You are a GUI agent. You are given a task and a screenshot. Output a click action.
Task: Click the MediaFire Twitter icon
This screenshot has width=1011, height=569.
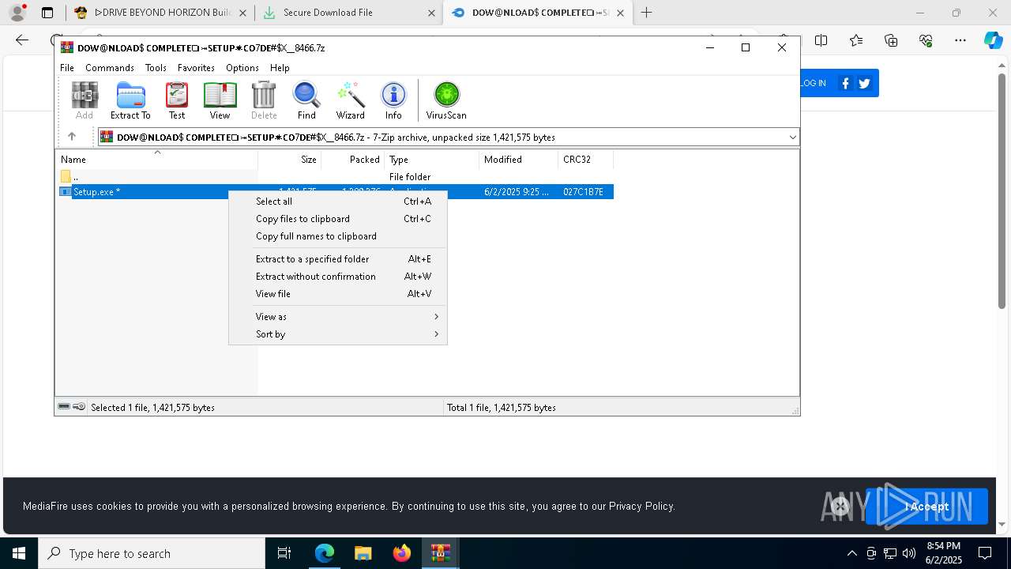point(864,83)
